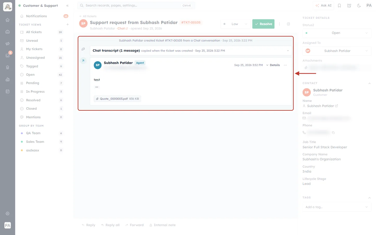Viewport: 376px width, 235px height.
Task: Collapse the Contact section
Action: (369, 83)
